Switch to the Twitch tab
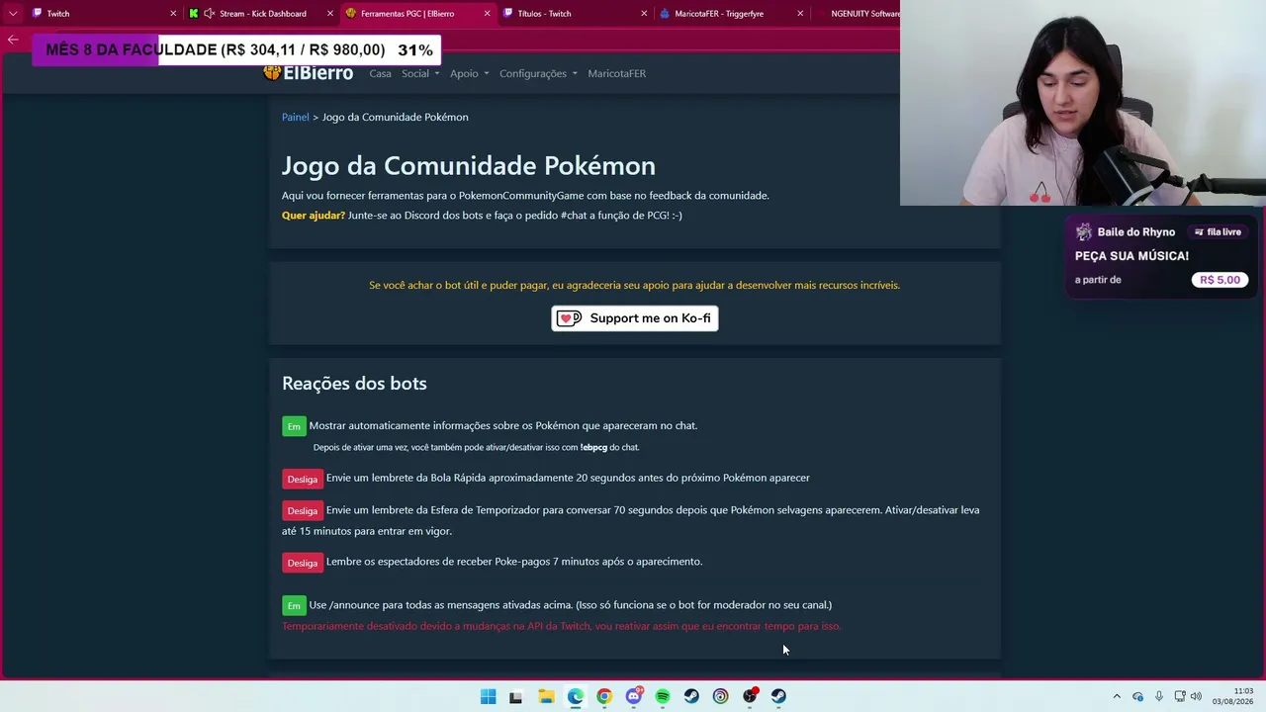Screen dimensions: 1266x712 pos(104,14)
